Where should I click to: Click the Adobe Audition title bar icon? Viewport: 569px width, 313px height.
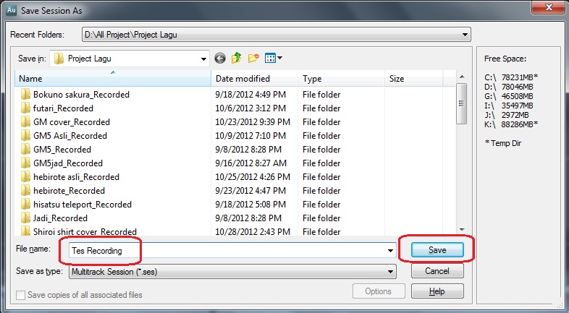(12, 10)
